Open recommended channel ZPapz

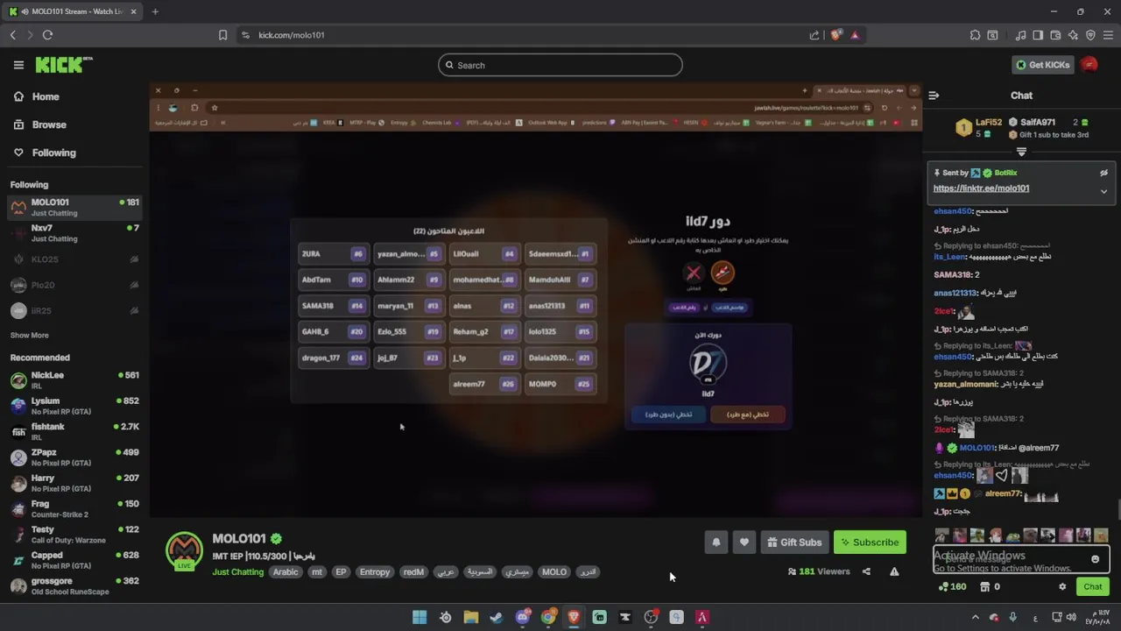pyautogui.click(x=74, y=457)
